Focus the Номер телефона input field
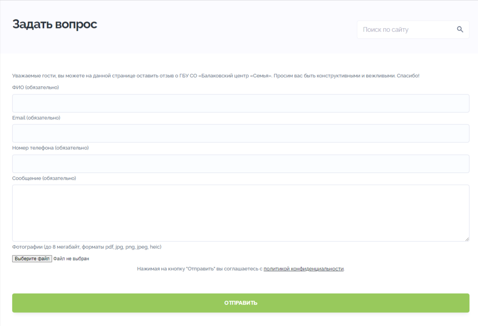The height and width of the screenshot is (326, 478). coord(240,164)
